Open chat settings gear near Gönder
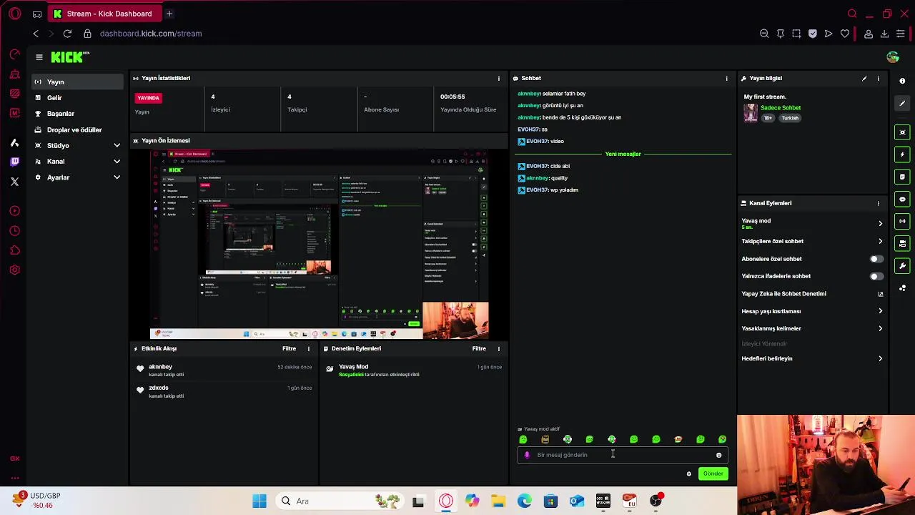Image resolution: width=915 pixels, height=515 pixels. tap(689, 474)
